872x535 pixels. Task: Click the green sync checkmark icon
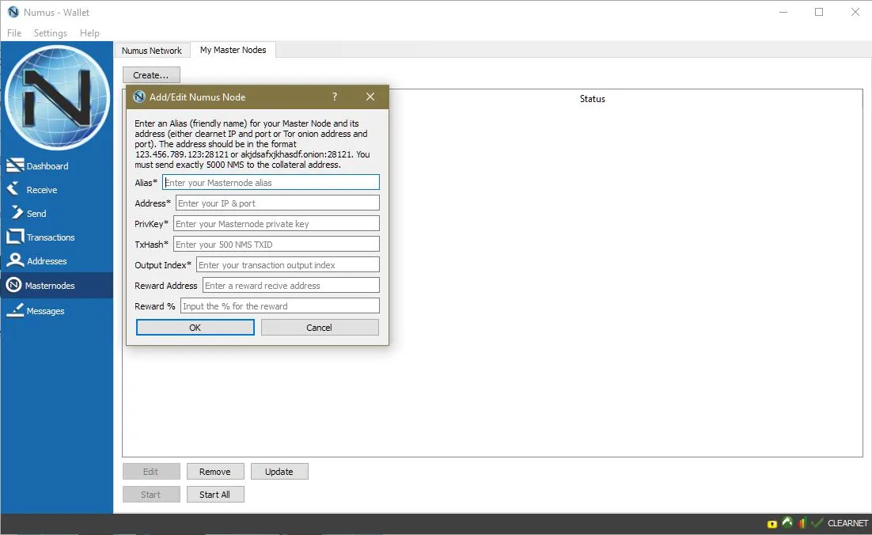pyautogui.click(x=817, y=523)
